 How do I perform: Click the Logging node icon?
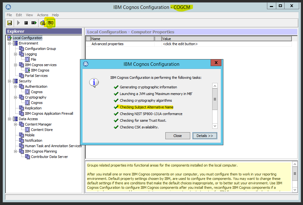pyautogui.click(x=21, y=54)
